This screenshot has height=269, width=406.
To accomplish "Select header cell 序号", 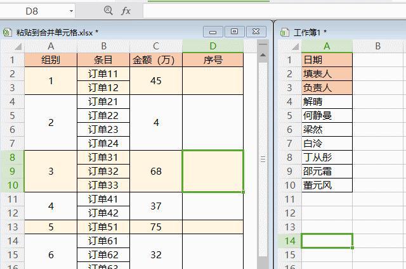I will (x=213, y=60).
